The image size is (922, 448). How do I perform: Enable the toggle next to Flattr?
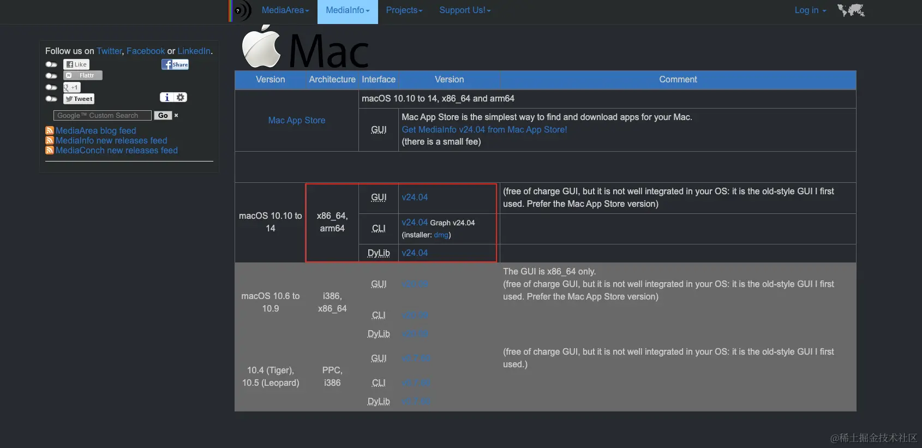51,76
